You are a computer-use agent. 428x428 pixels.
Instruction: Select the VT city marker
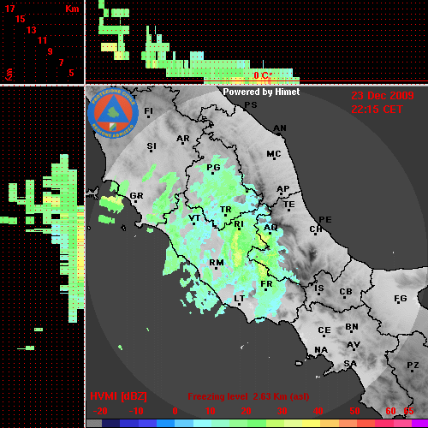pyautogui.click(x=194, y=224)
